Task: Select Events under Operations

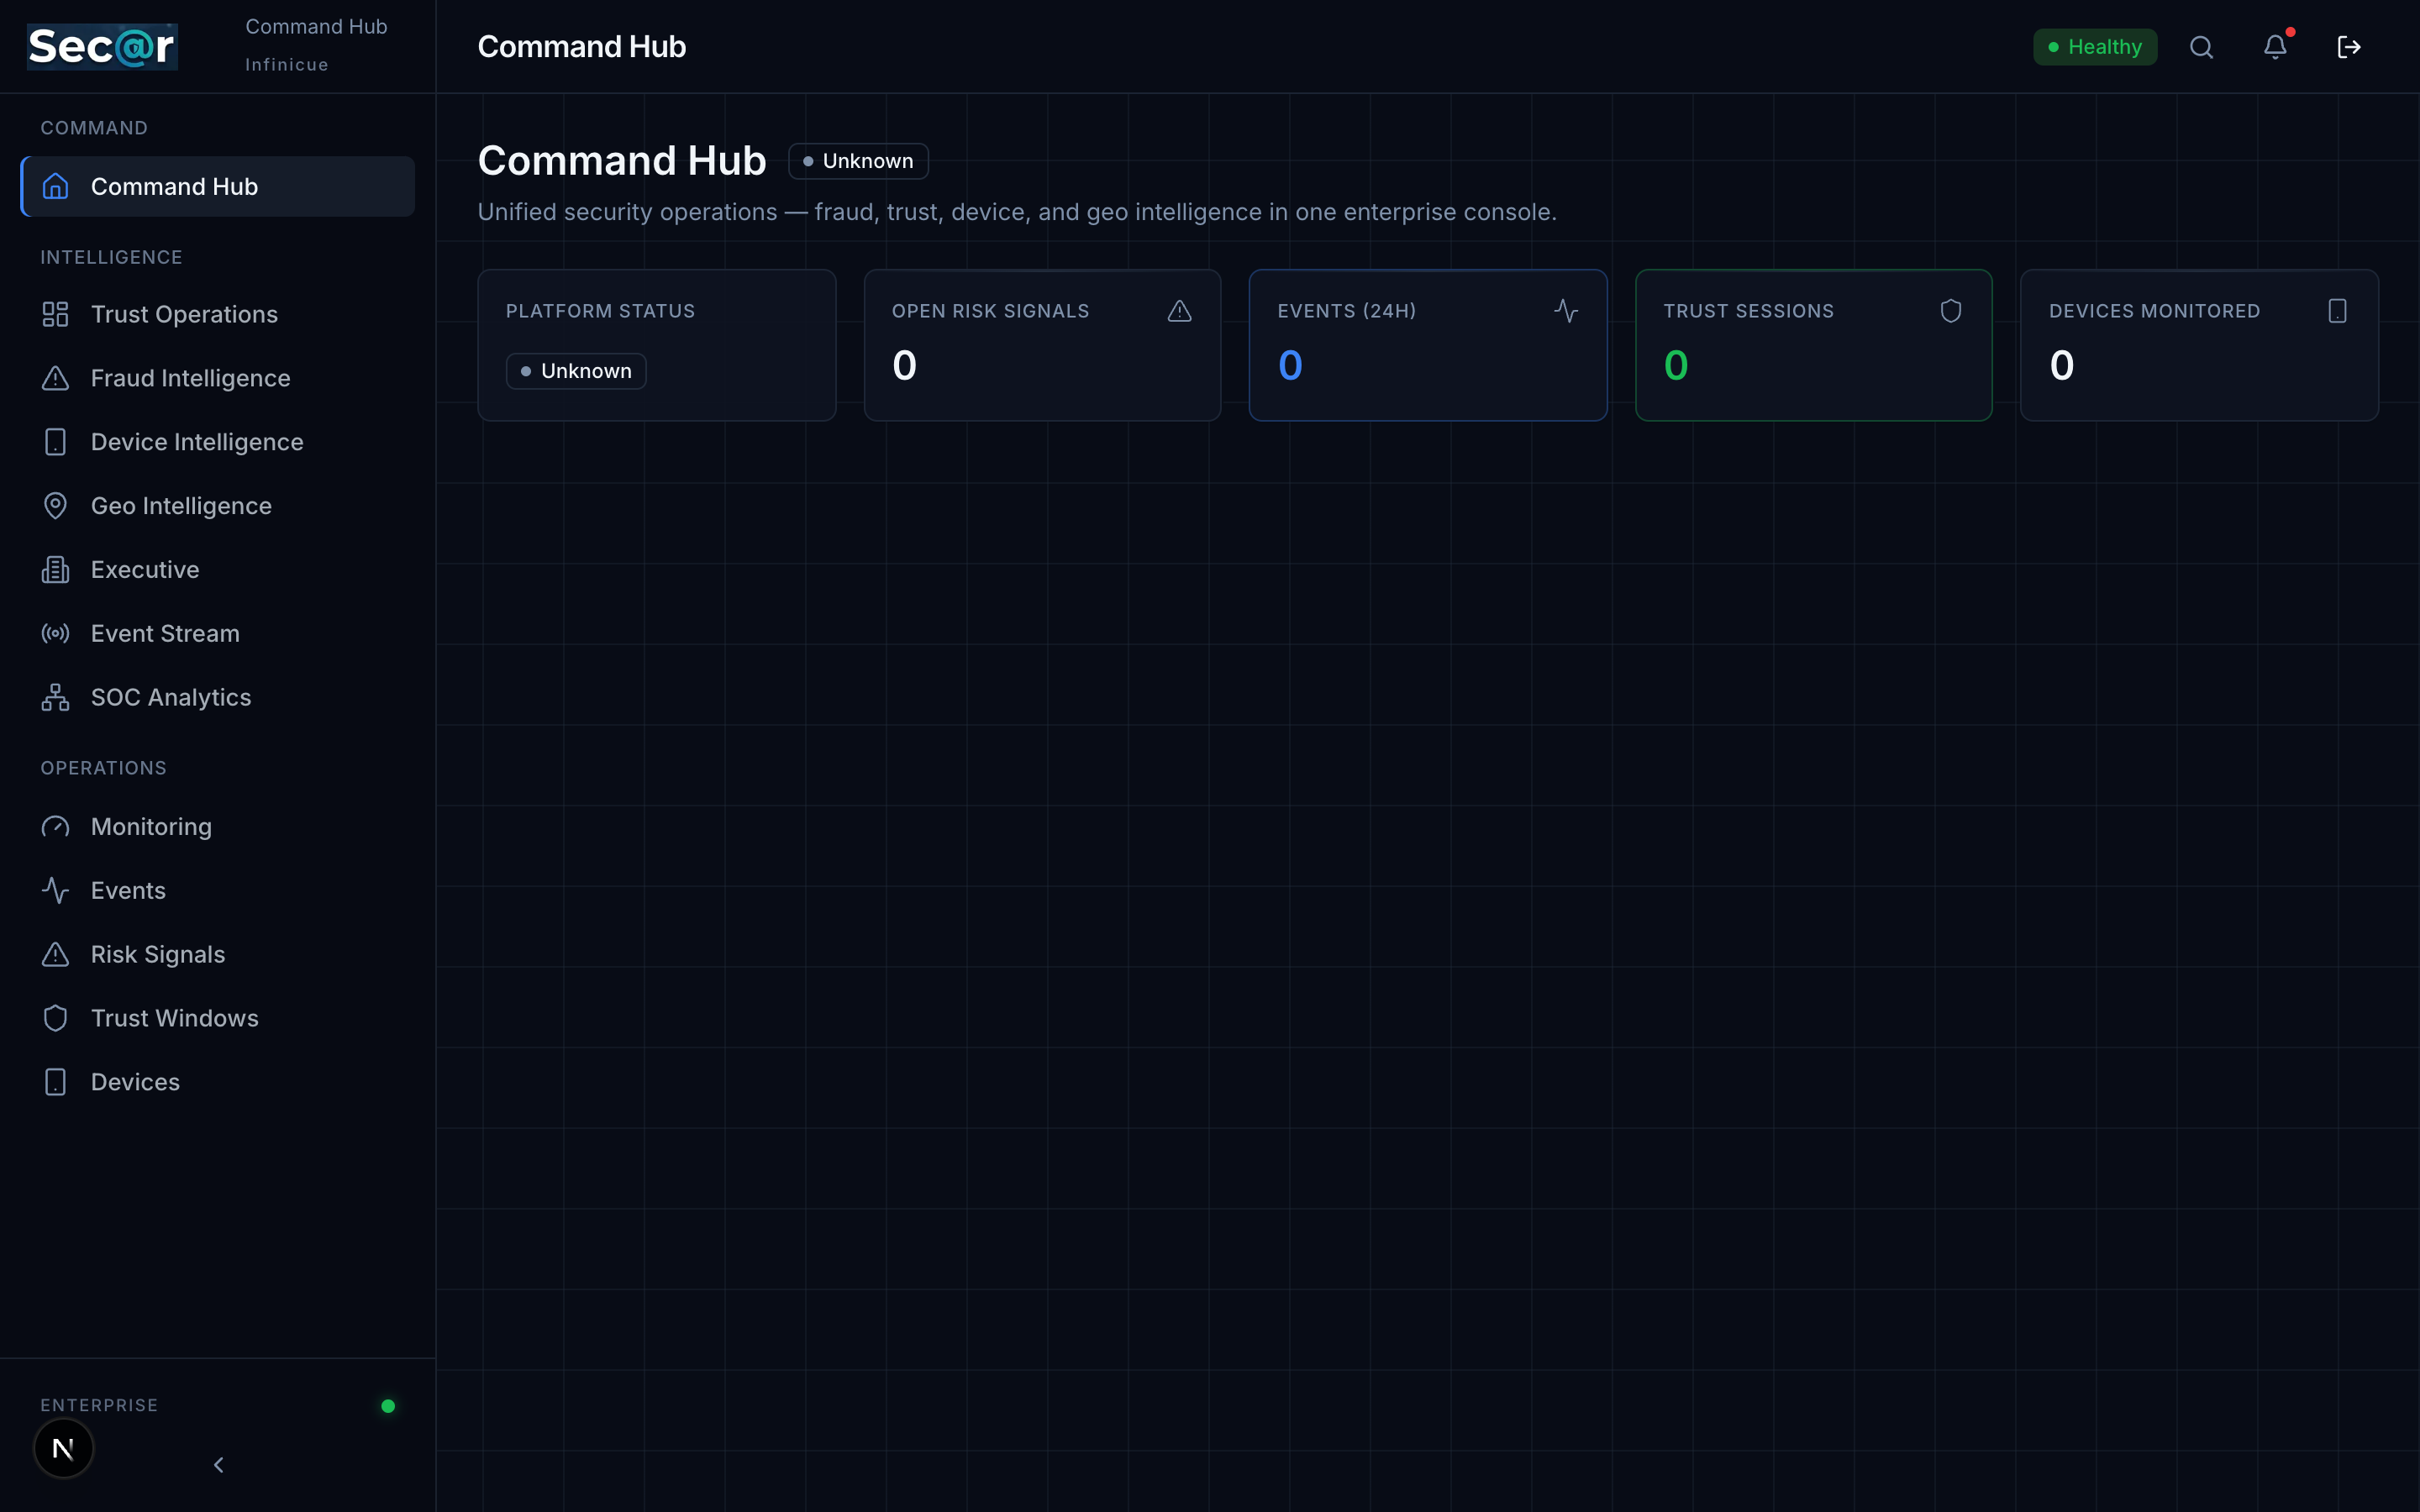Action: [x=218, y=890]
